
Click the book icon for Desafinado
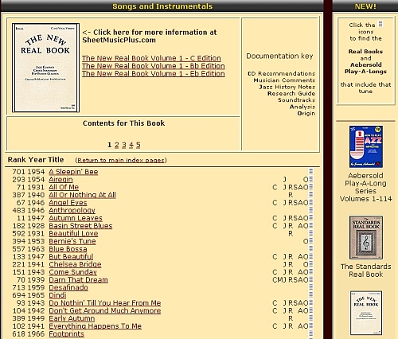(311, 287)
